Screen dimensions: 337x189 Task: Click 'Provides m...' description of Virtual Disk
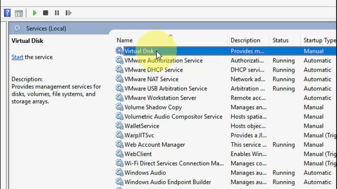pyautogui.click(x=247, y=51)
